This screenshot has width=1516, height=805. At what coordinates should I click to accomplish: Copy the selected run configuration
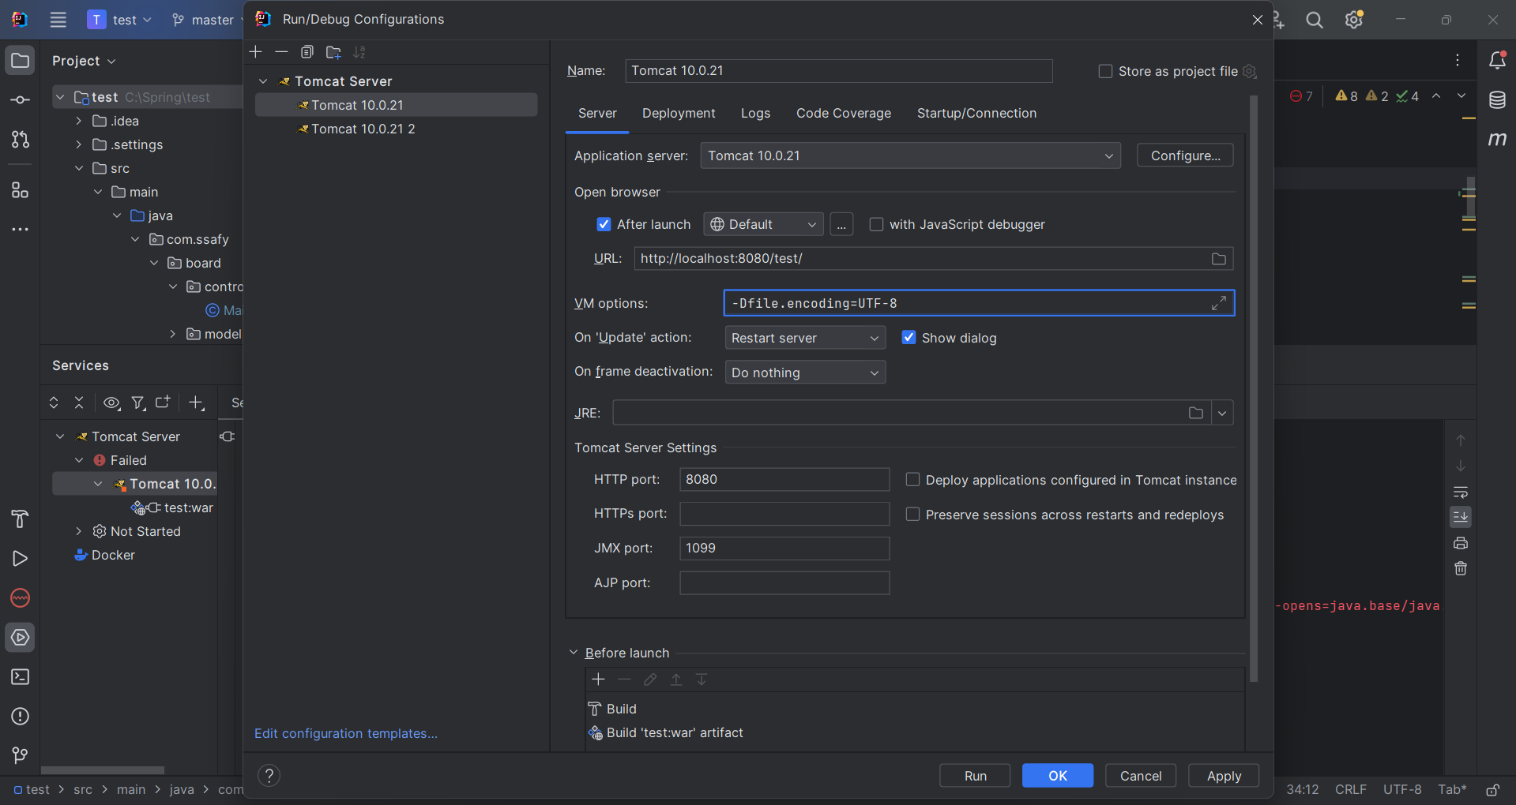(x=307, y=52)
